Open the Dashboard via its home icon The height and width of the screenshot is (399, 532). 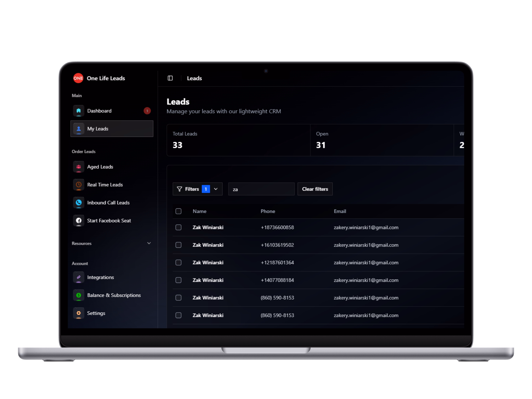(x=78, y=111)
